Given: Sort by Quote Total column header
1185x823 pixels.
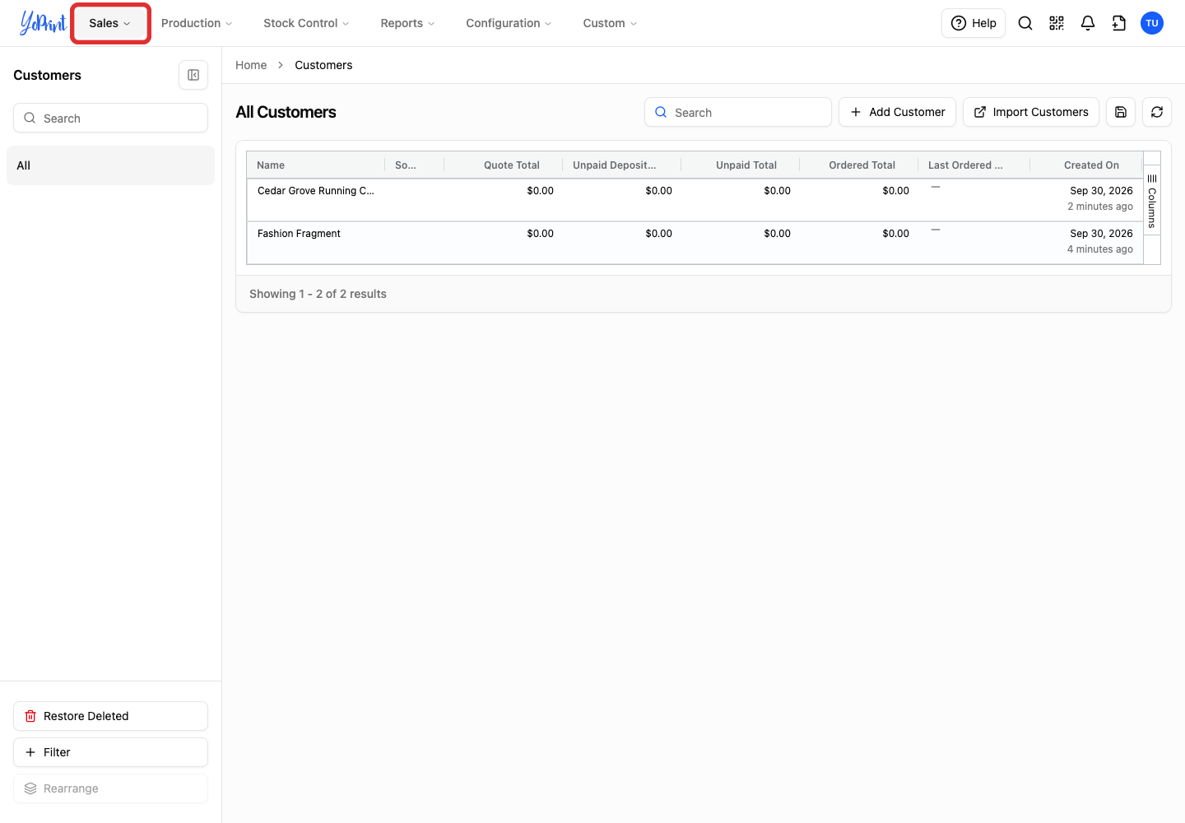Looking at the screenshot, I should (x=504, y=165).
